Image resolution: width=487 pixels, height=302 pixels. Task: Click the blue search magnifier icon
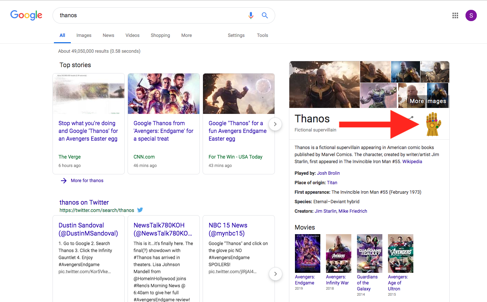tap(265, 15)
